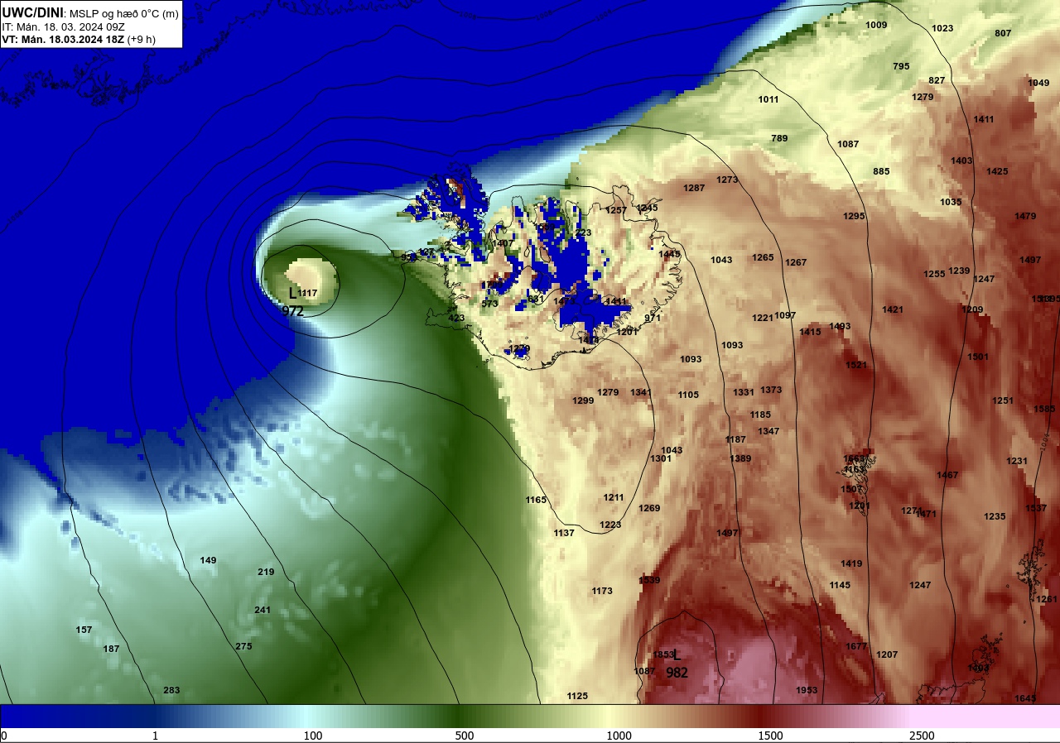Click the map value 1953

click(807, 690)
